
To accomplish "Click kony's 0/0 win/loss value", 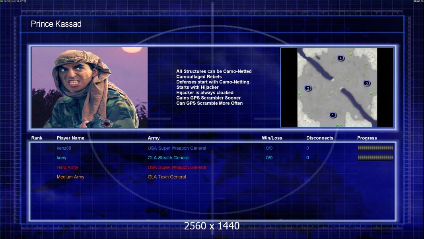I will pos(269,158).
